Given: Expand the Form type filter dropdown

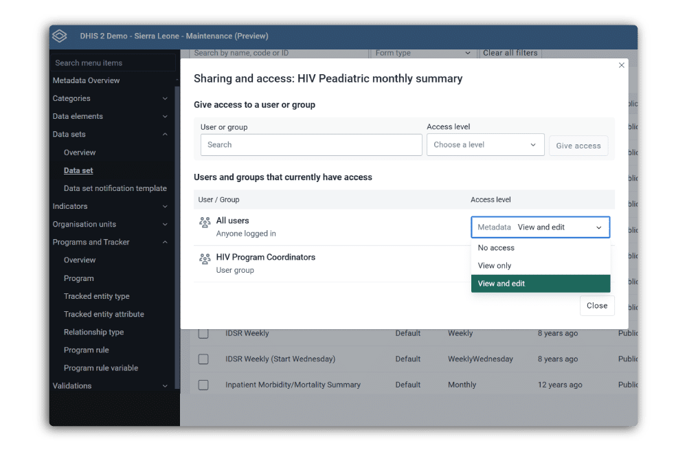Looking at the screenshot, I should pos(423,53).
